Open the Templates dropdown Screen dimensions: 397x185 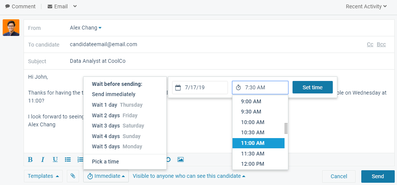tap(43, 176)
